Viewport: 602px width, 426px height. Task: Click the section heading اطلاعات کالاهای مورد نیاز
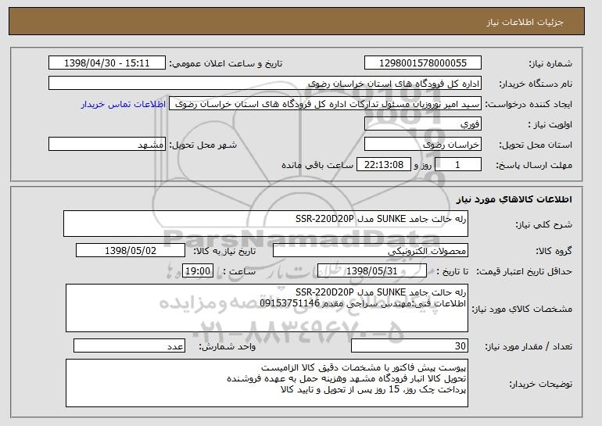click(x=514, y=199)
